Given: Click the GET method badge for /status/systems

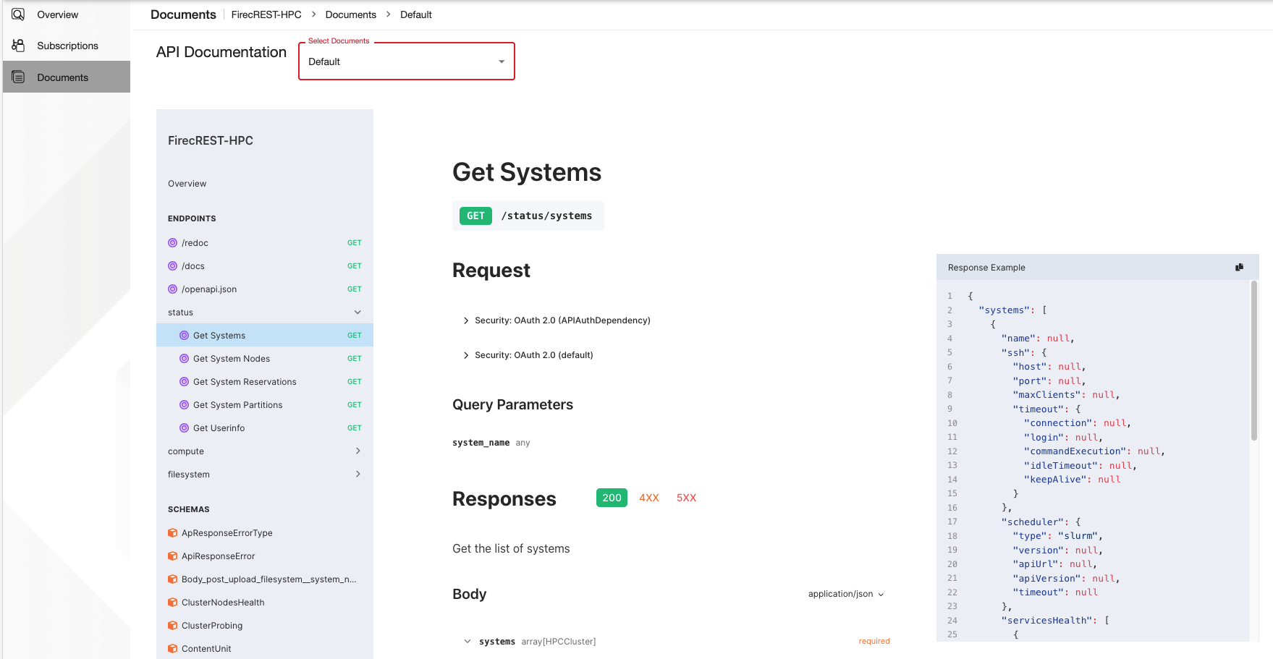Looking at the screenshot, I should 475,216.
